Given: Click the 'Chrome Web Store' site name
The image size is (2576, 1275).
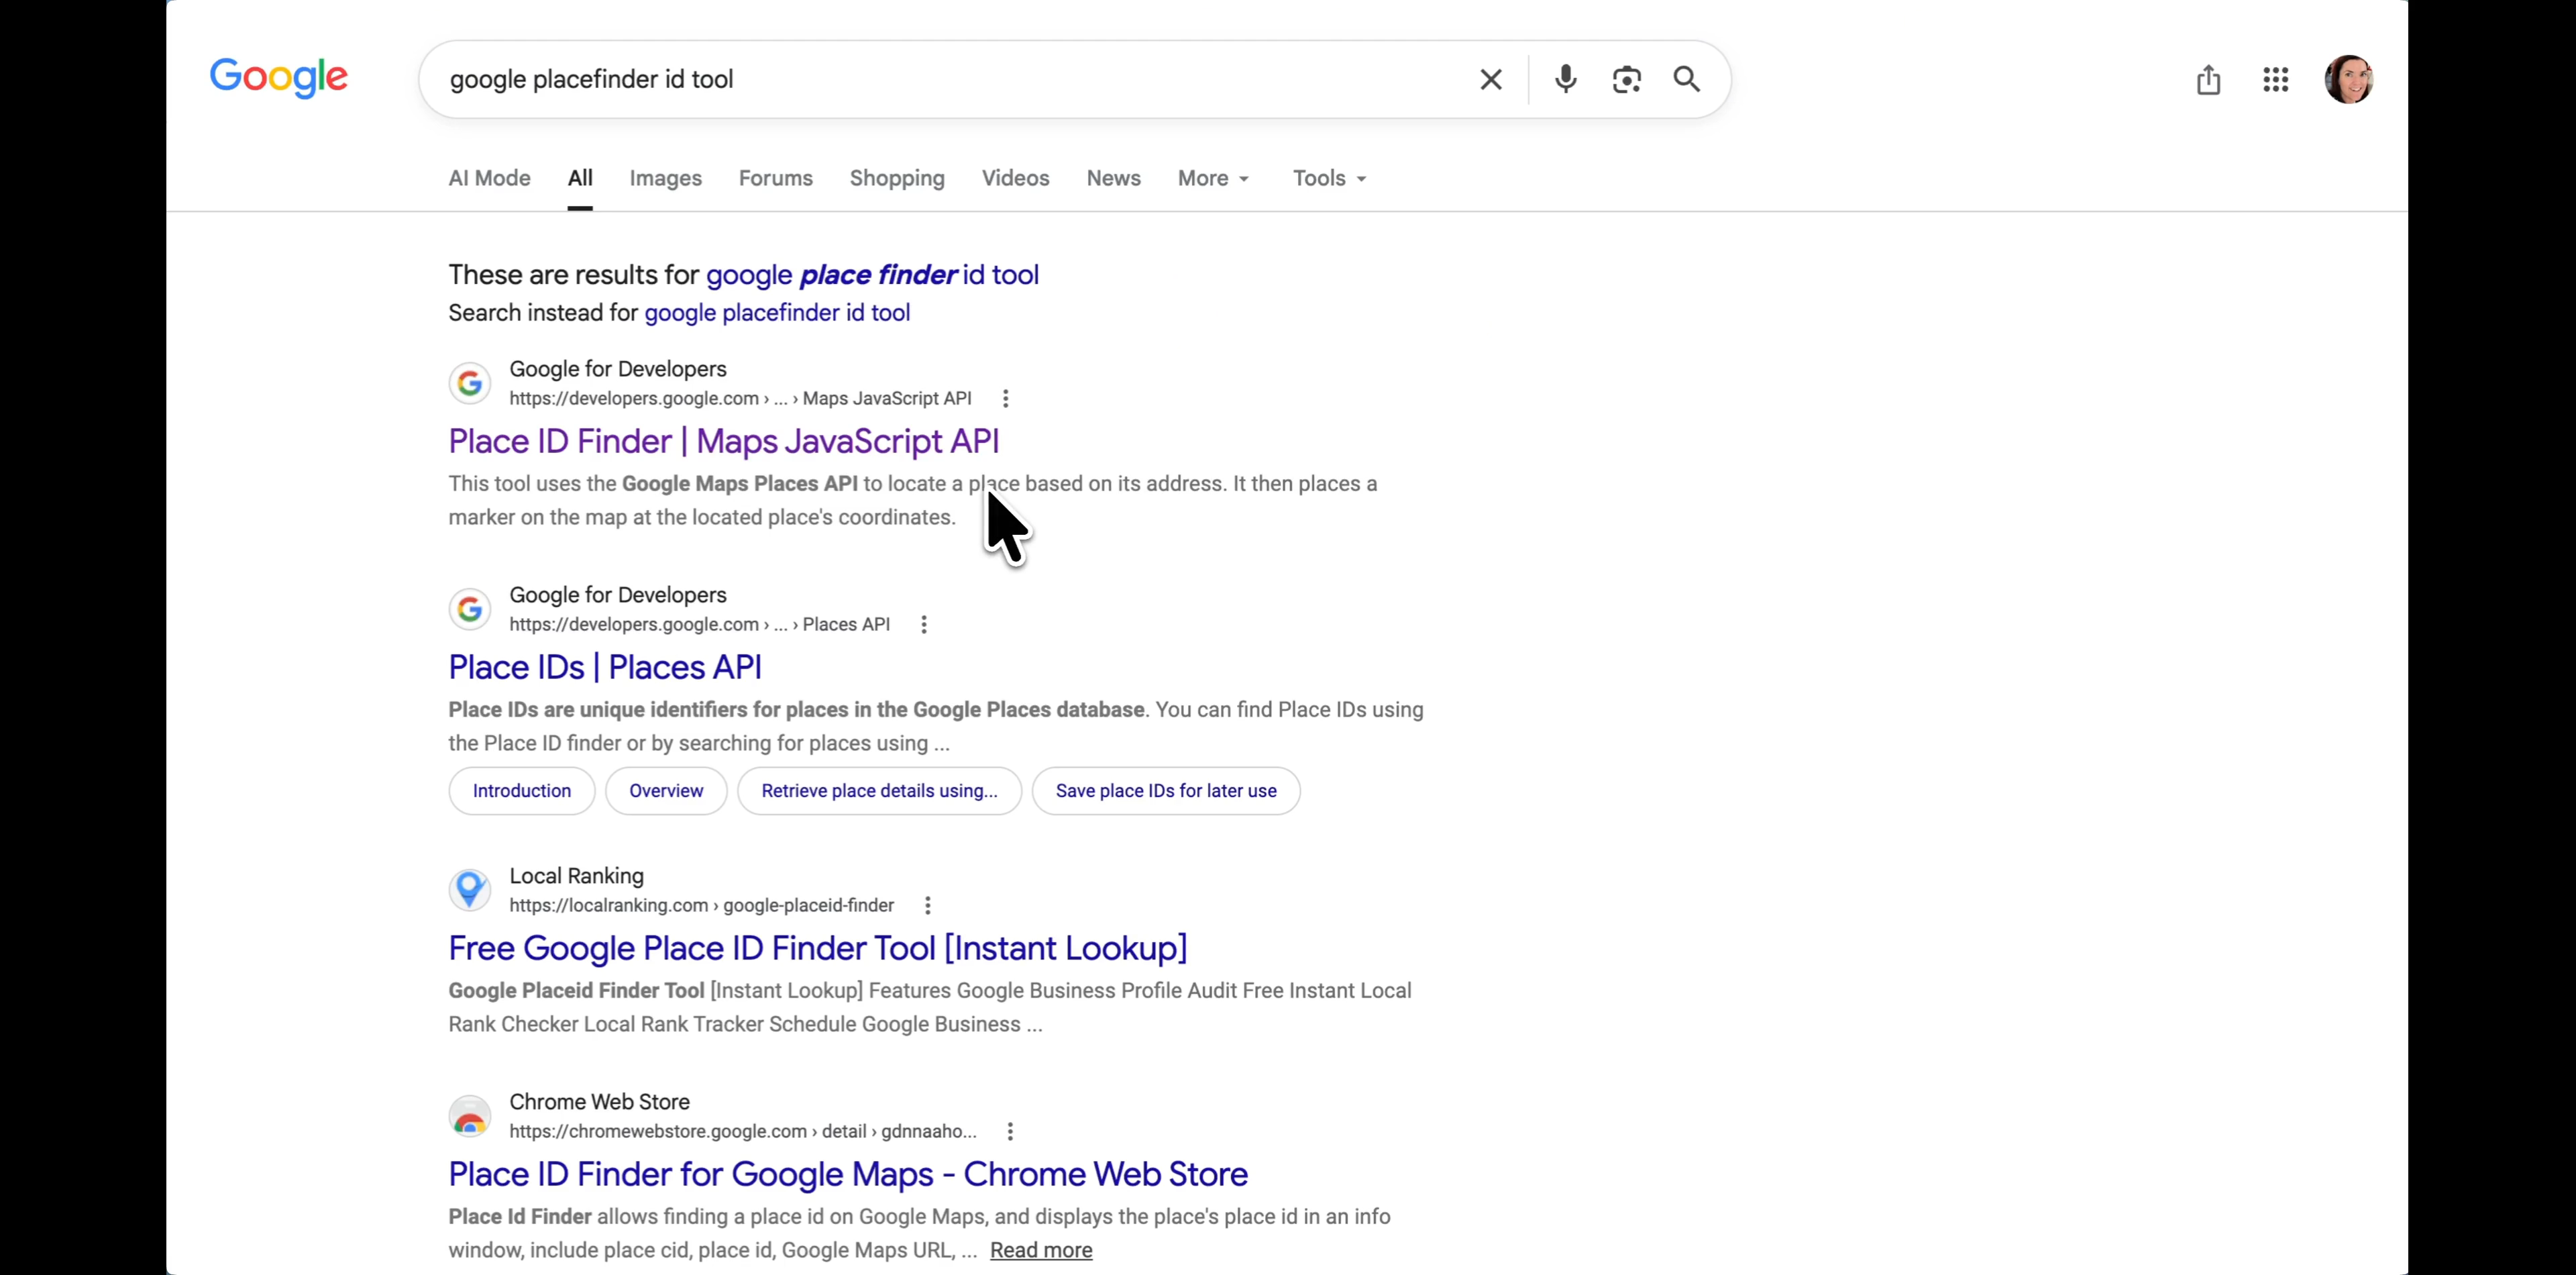Looking at the screenshot, I should pyautogui.click(x=599, y=1102).
